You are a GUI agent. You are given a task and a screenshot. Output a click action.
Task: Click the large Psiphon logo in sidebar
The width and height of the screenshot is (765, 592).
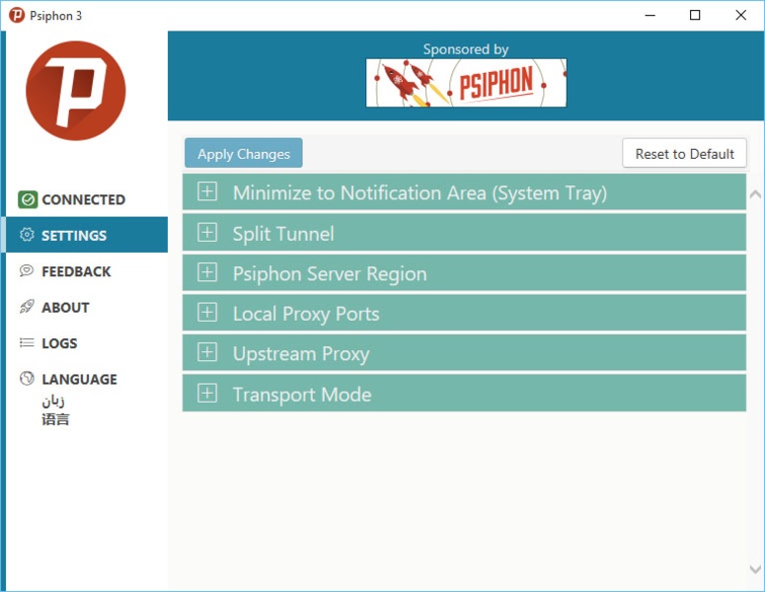pyautogui.click(x=75, y=91)
